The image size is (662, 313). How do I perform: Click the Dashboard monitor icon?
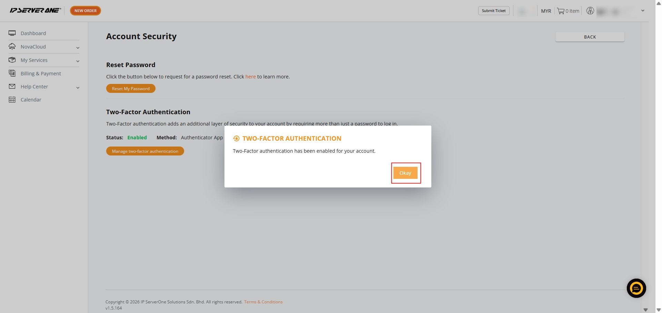tap(12, 33)
